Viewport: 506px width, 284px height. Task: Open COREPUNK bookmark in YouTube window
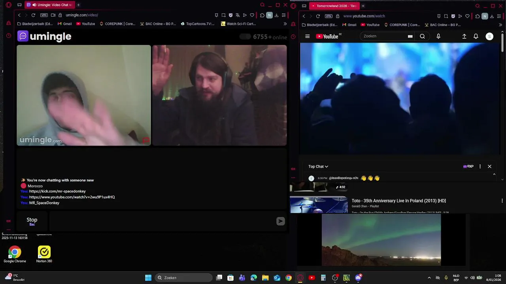pyautogui.click(x=402, y=25)
